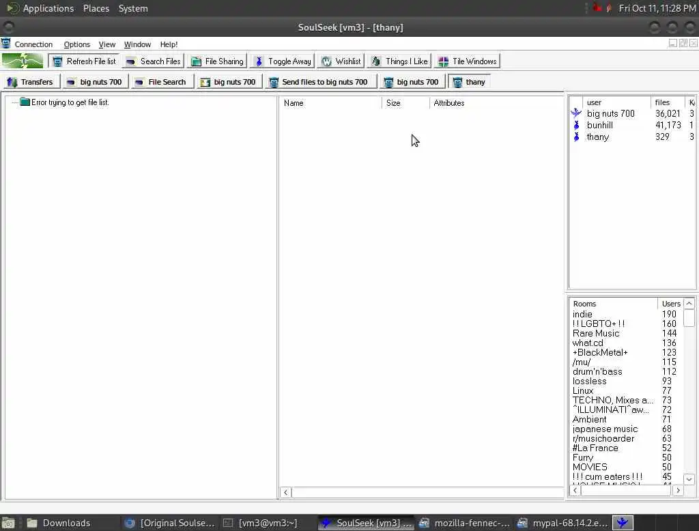
Task: Click the thany tab icon
Action: pyautogui.click(x=457, y=82)
